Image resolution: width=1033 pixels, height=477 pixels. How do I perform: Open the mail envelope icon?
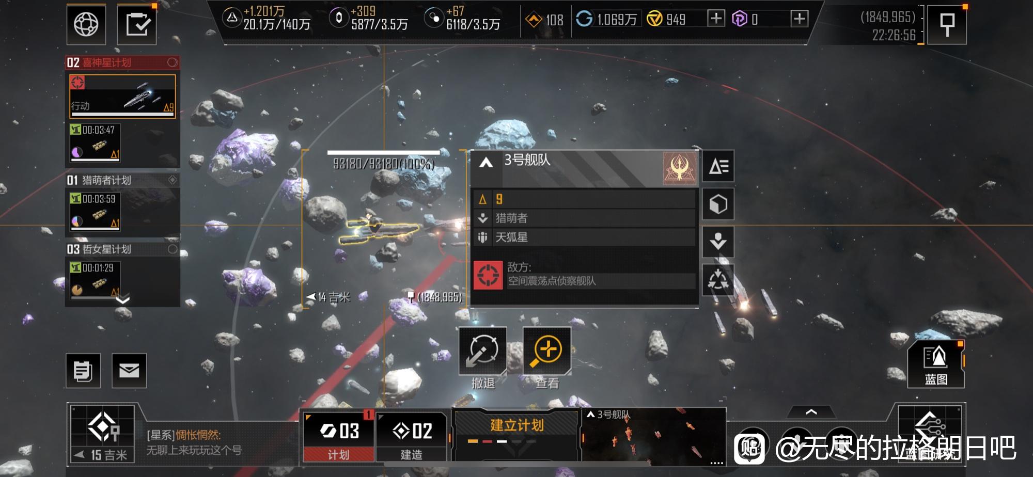[129, 370]
